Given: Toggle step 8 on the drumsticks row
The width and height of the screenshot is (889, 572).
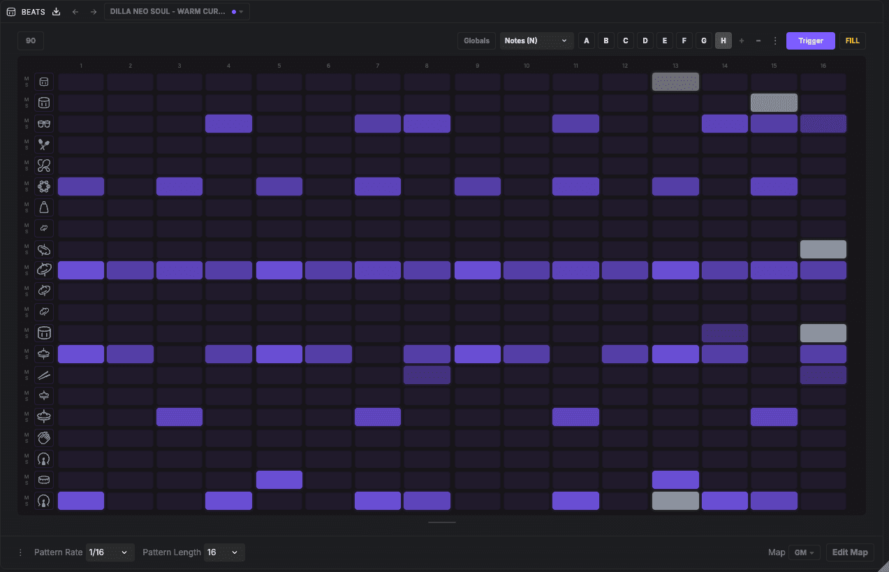Looking at the screenshot, I should click(x=427, y=375).
